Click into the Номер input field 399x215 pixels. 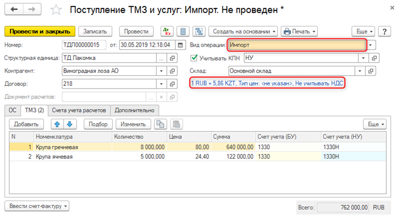84,45
